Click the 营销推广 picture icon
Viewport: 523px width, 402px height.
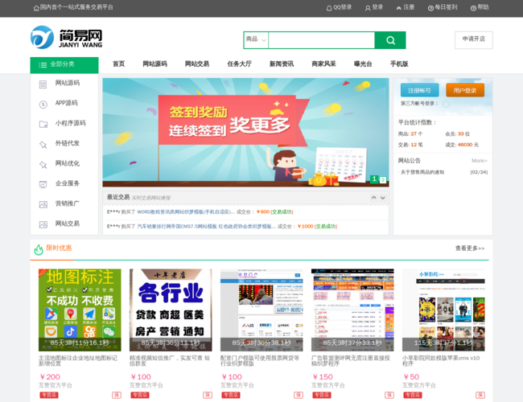43,204
